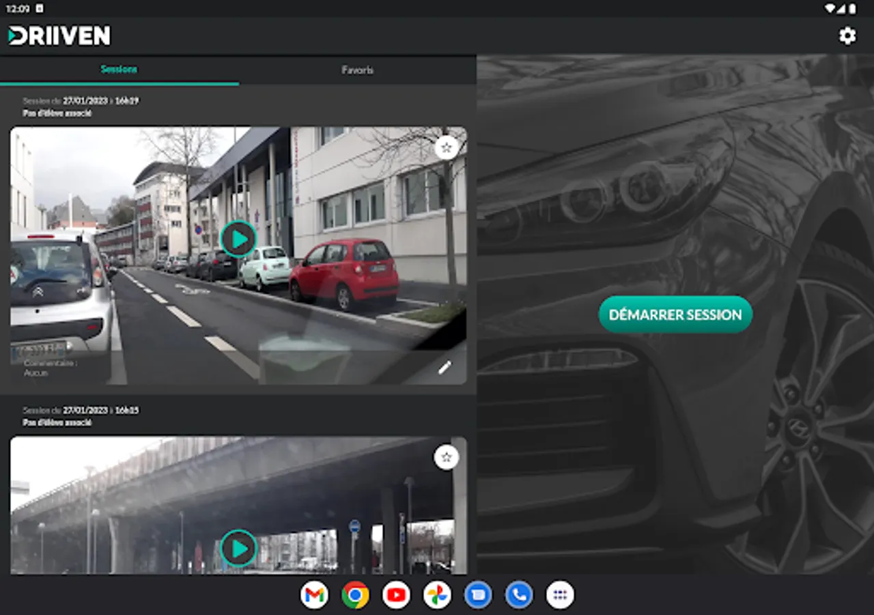Select the session header dated 27/01/2023 16h15
This screenshot has height=615, width=874.
pyautogui.click(x=81, y=410)
